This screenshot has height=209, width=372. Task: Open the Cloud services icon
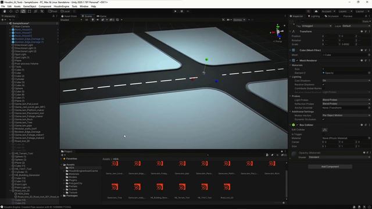[x=316, y=12]
